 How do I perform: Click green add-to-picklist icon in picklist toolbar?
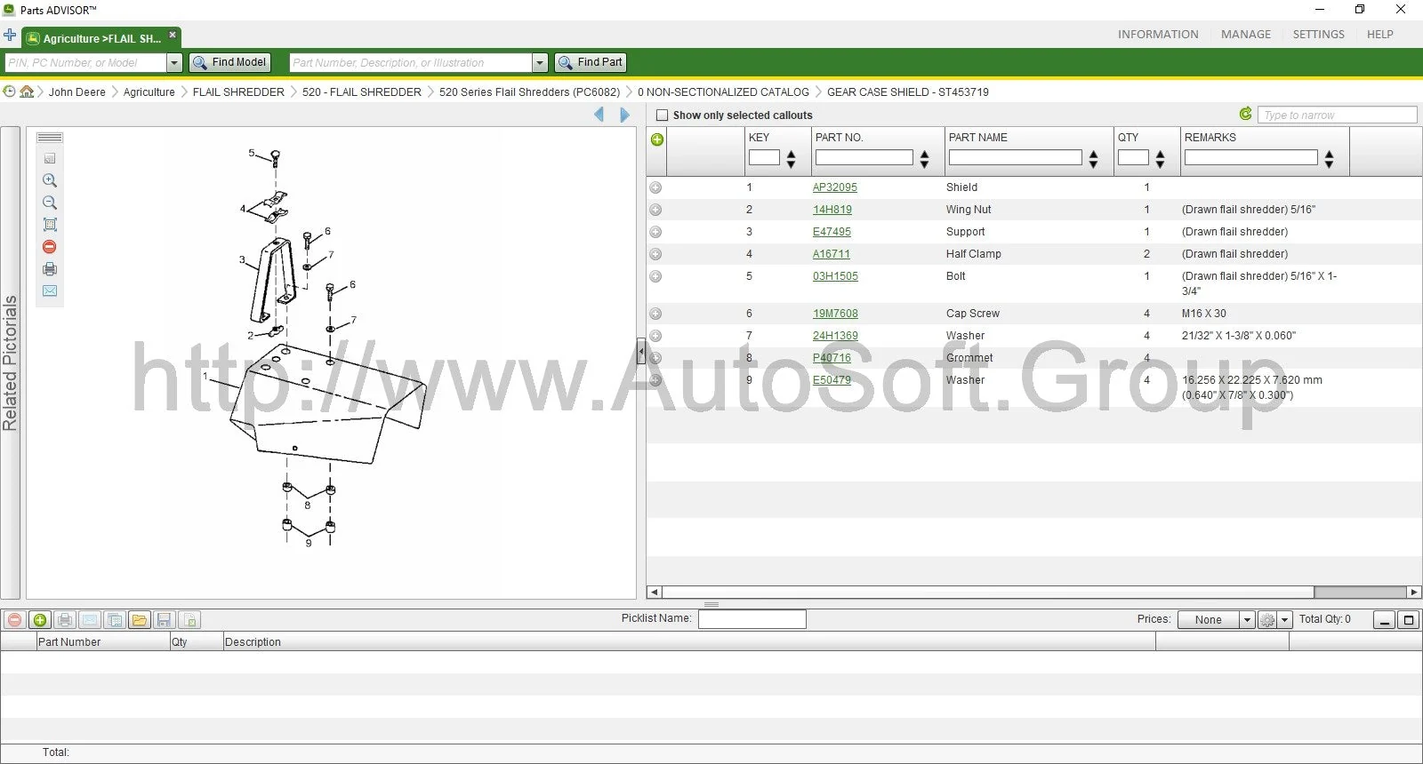[40, 620]
